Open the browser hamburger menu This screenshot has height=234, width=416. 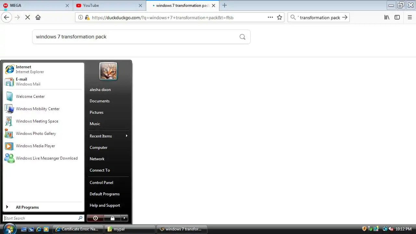click(410, 18)
